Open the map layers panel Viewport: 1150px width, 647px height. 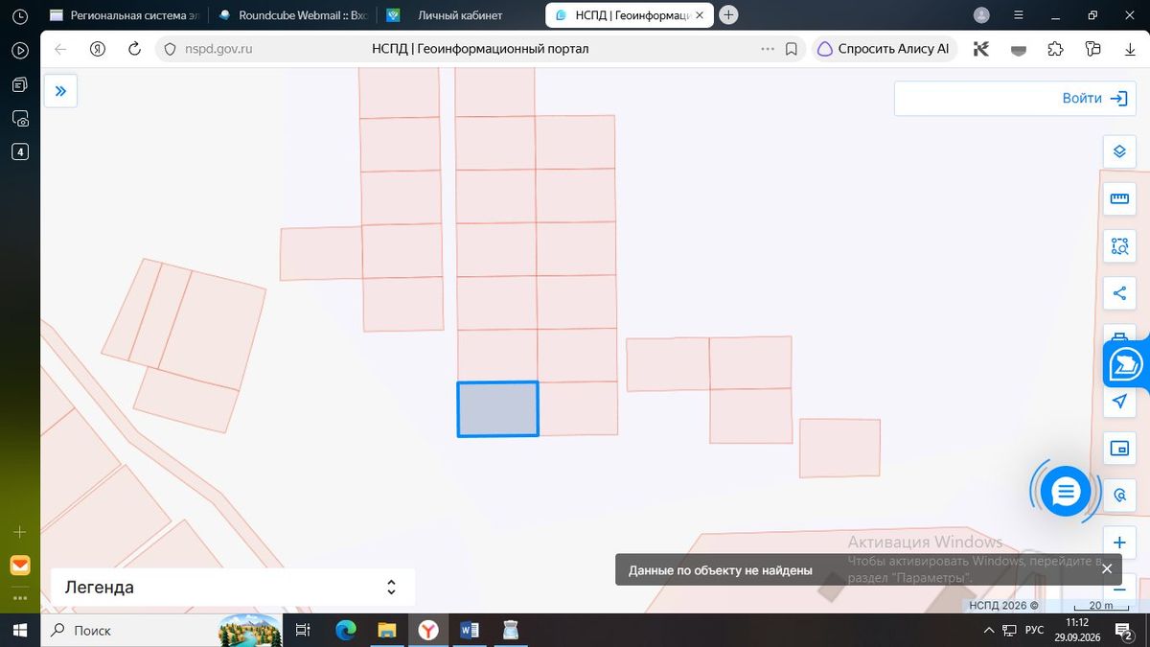1119,151
